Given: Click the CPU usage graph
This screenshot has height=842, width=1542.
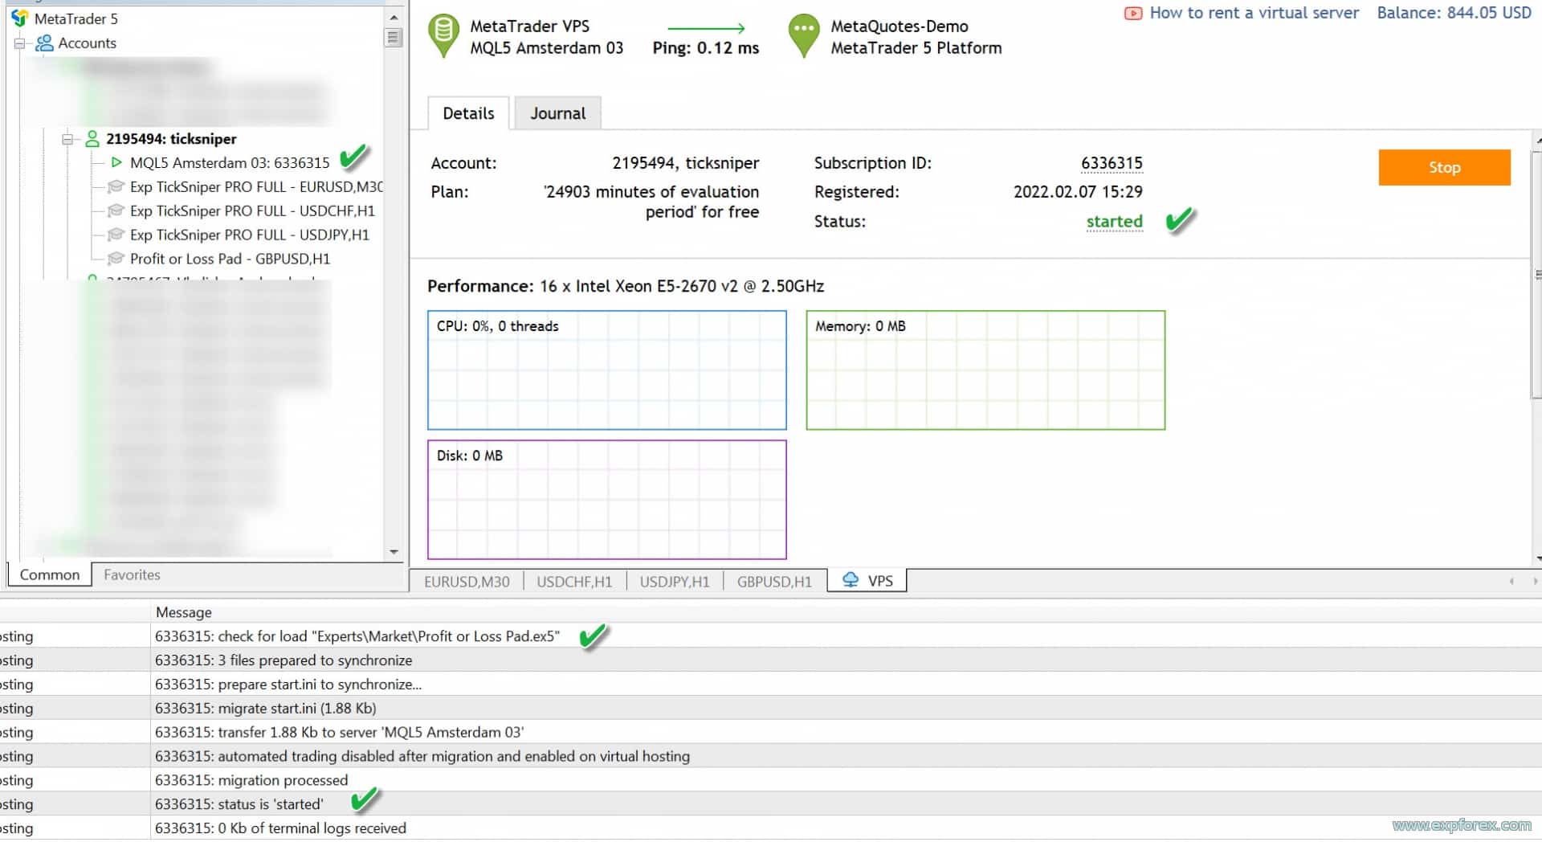Looking at the screenshot, I should click(x=606, y=370).
